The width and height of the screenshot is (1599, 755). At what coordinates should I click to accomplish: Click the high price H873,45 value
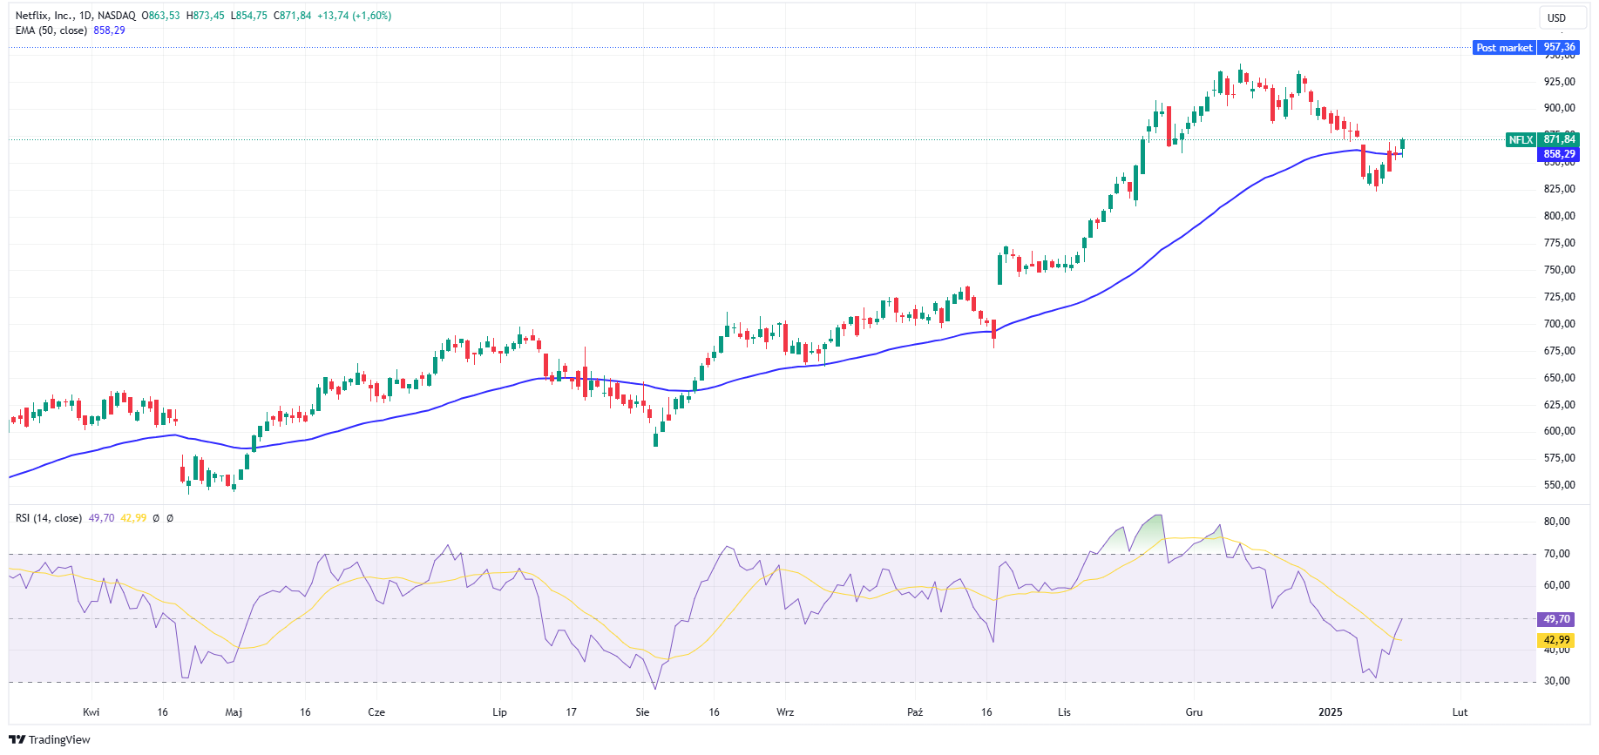click(x=206, y=16)
